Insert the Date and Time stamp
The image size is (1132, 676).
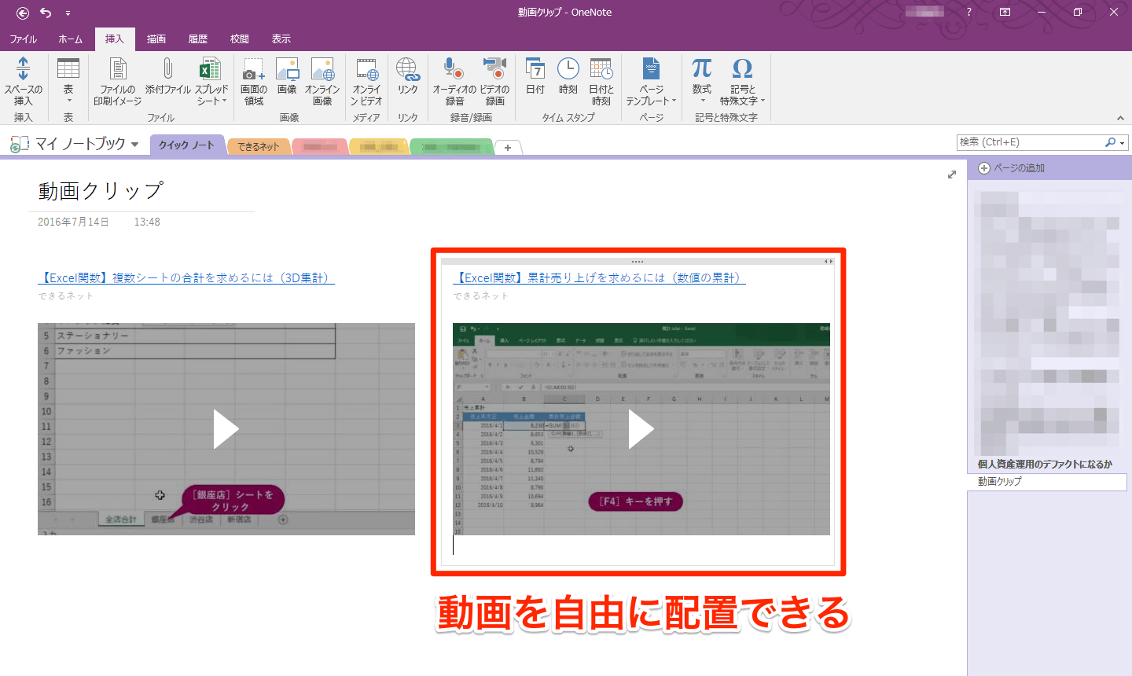click(x=601, y=69)
